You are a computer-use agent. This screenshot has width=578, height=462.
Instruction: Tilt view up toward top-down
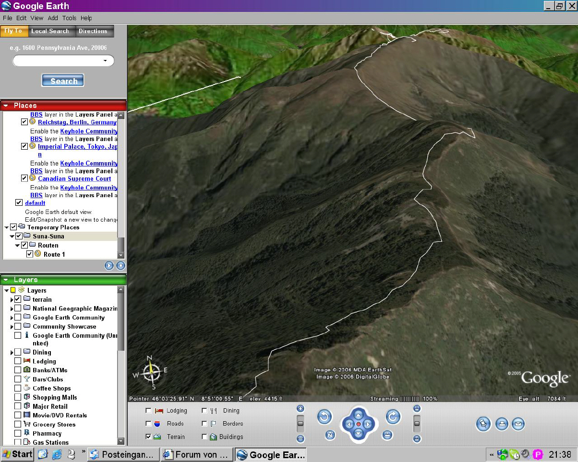(x=417, y=409)
